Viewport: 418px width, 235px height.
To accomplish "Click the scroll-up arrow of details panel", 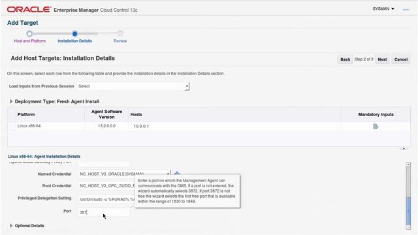I will pyautogui.click(x=408, y=164).
